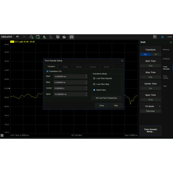This screenshot has height=173, width=173.
Task: Open the Analysis side menu
Action: (x=166, y=59)
